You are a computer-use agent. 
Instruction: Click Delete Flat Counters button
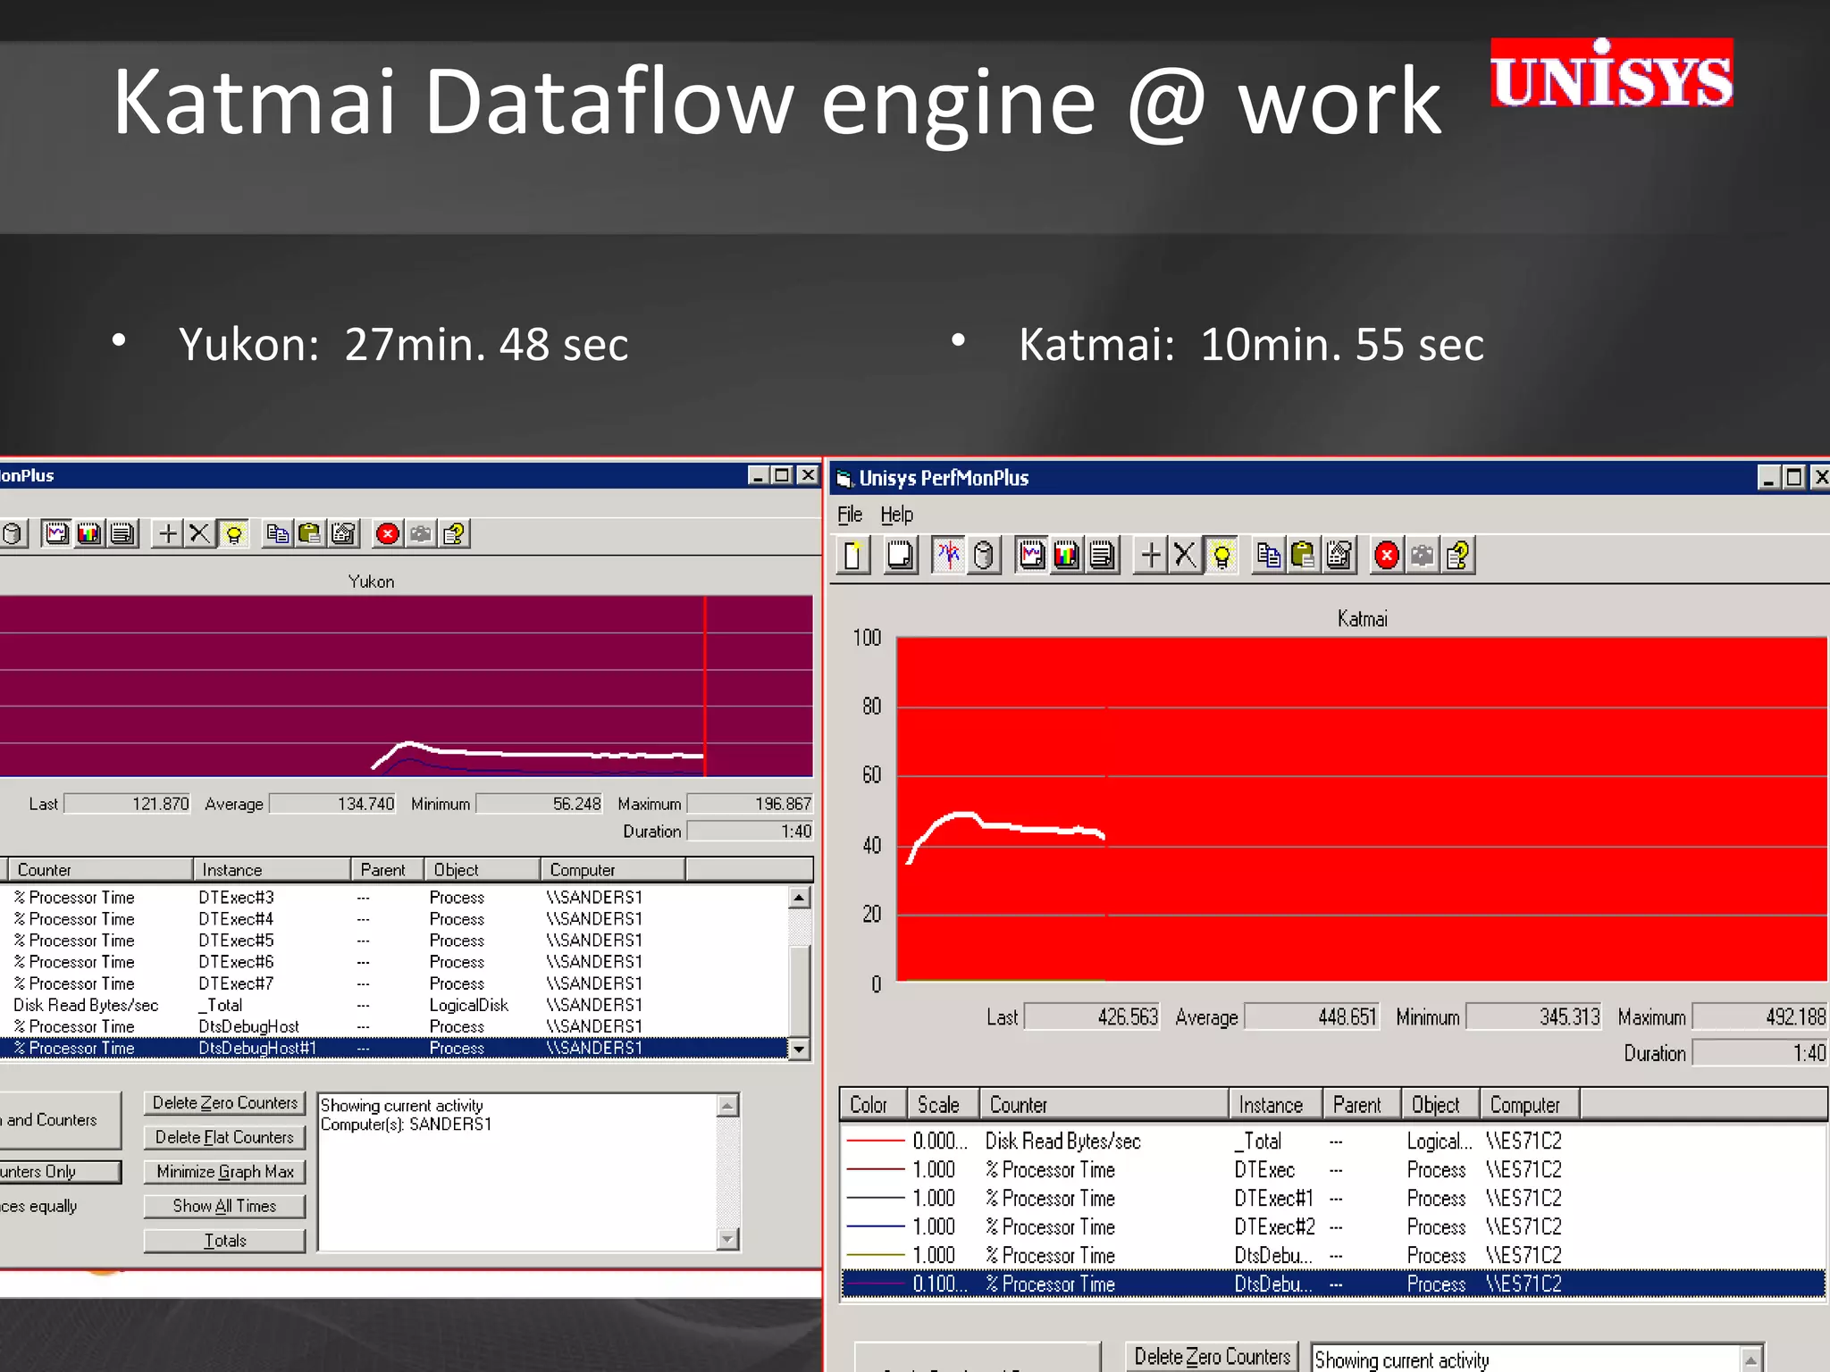point(224,1137)
